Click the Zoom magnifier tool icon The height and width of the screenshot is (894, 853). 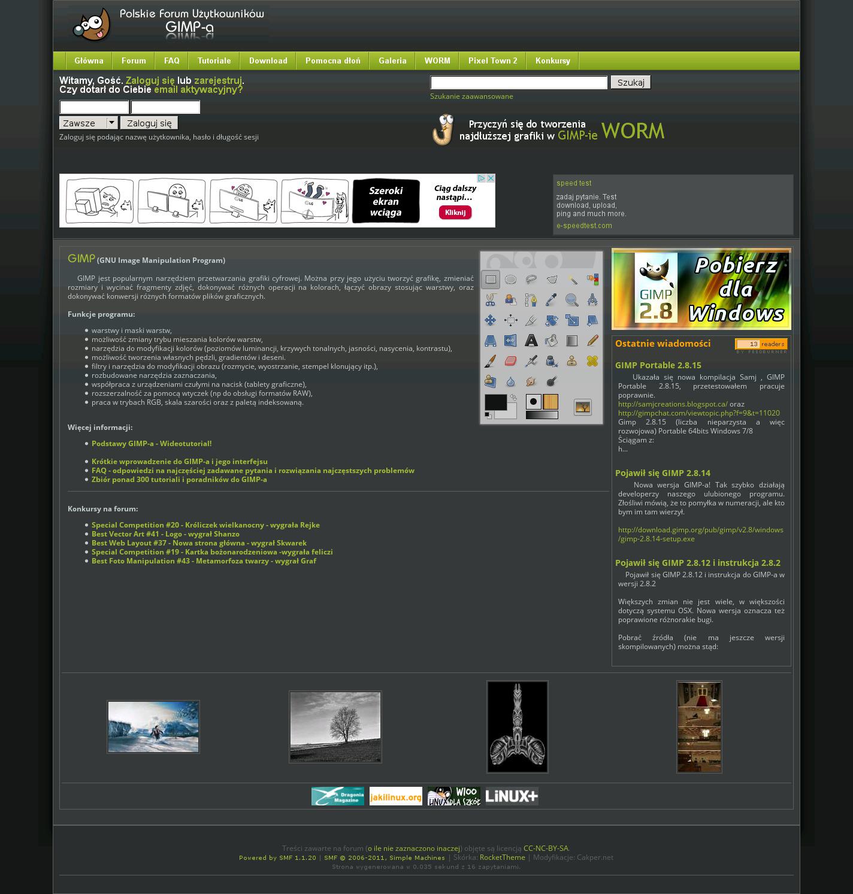[x=572, y=300]
